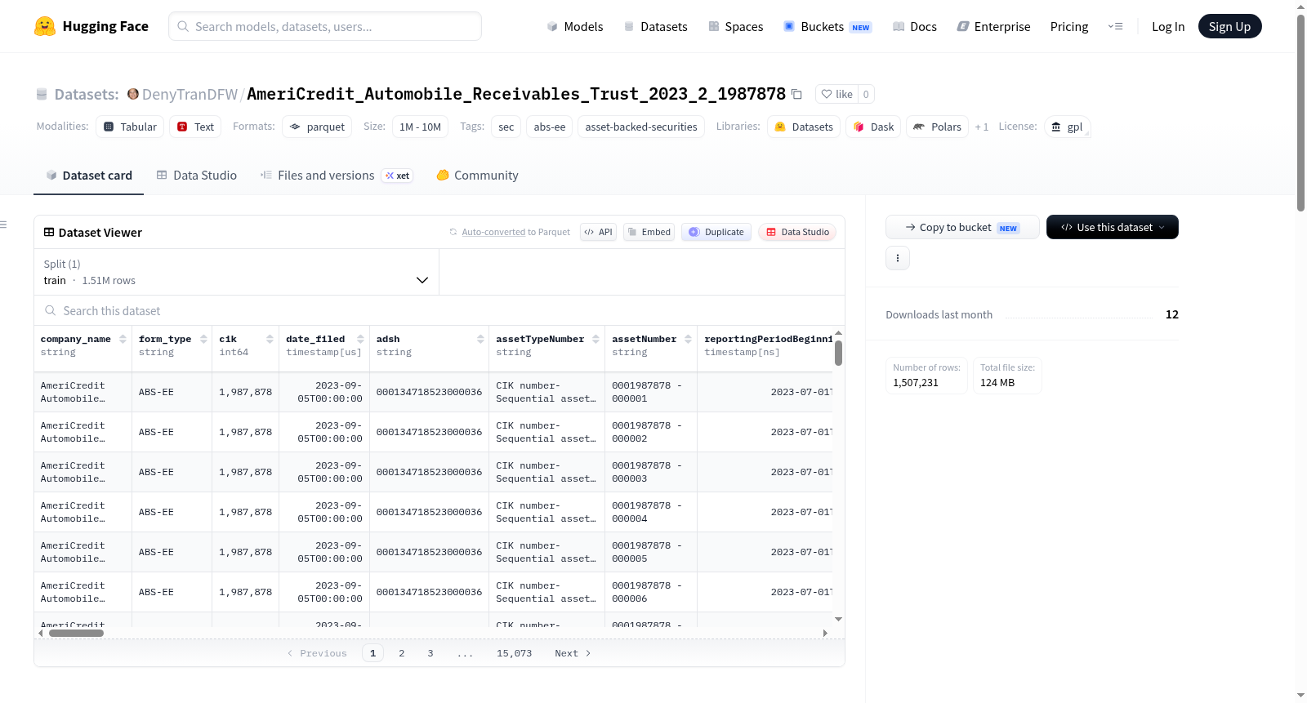Jump to last page 15,073
This screenshot has width=1307, height=703.
[514, 653]
